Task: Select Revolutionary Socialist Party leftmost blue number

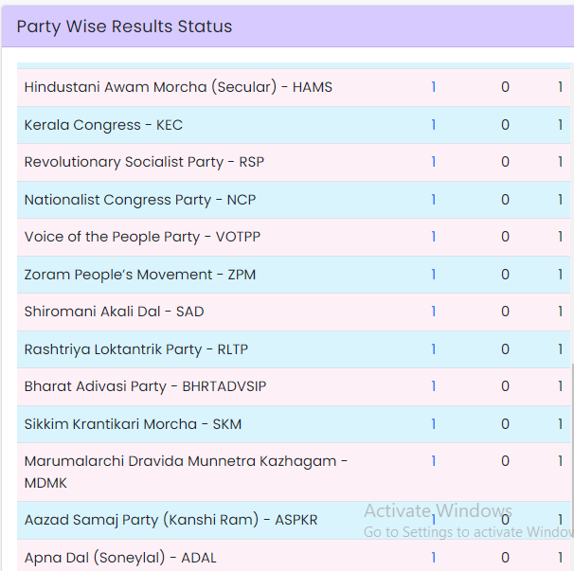Action: [434, 162]
